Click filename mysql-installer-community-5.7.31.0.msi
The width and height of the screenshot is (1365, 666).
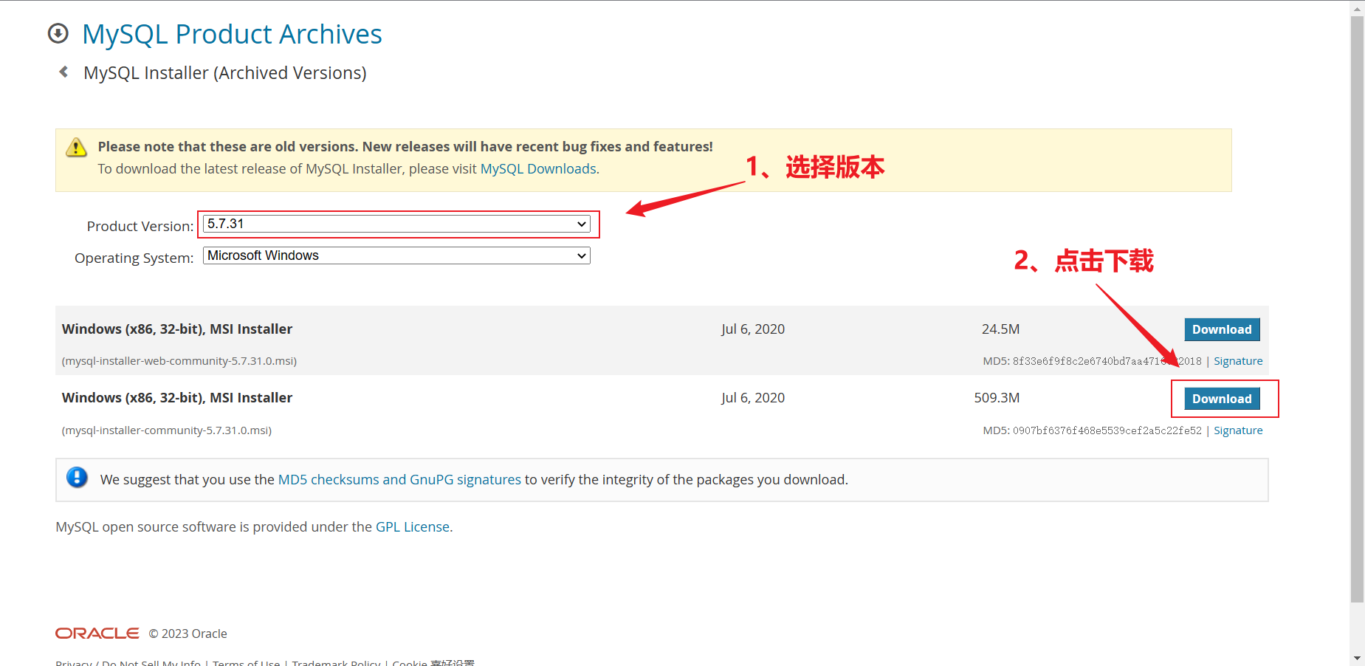pyautogui.click(x=167, y=430)
